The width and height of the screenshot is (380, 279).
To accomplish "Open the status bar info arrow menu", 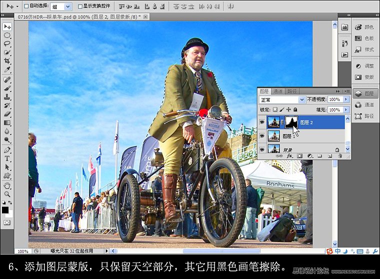I will [106, 251].
